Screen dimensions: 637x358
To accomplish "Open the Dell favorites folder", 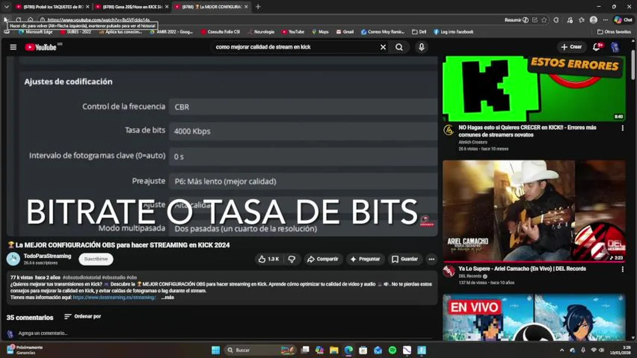I will (419, 31).
